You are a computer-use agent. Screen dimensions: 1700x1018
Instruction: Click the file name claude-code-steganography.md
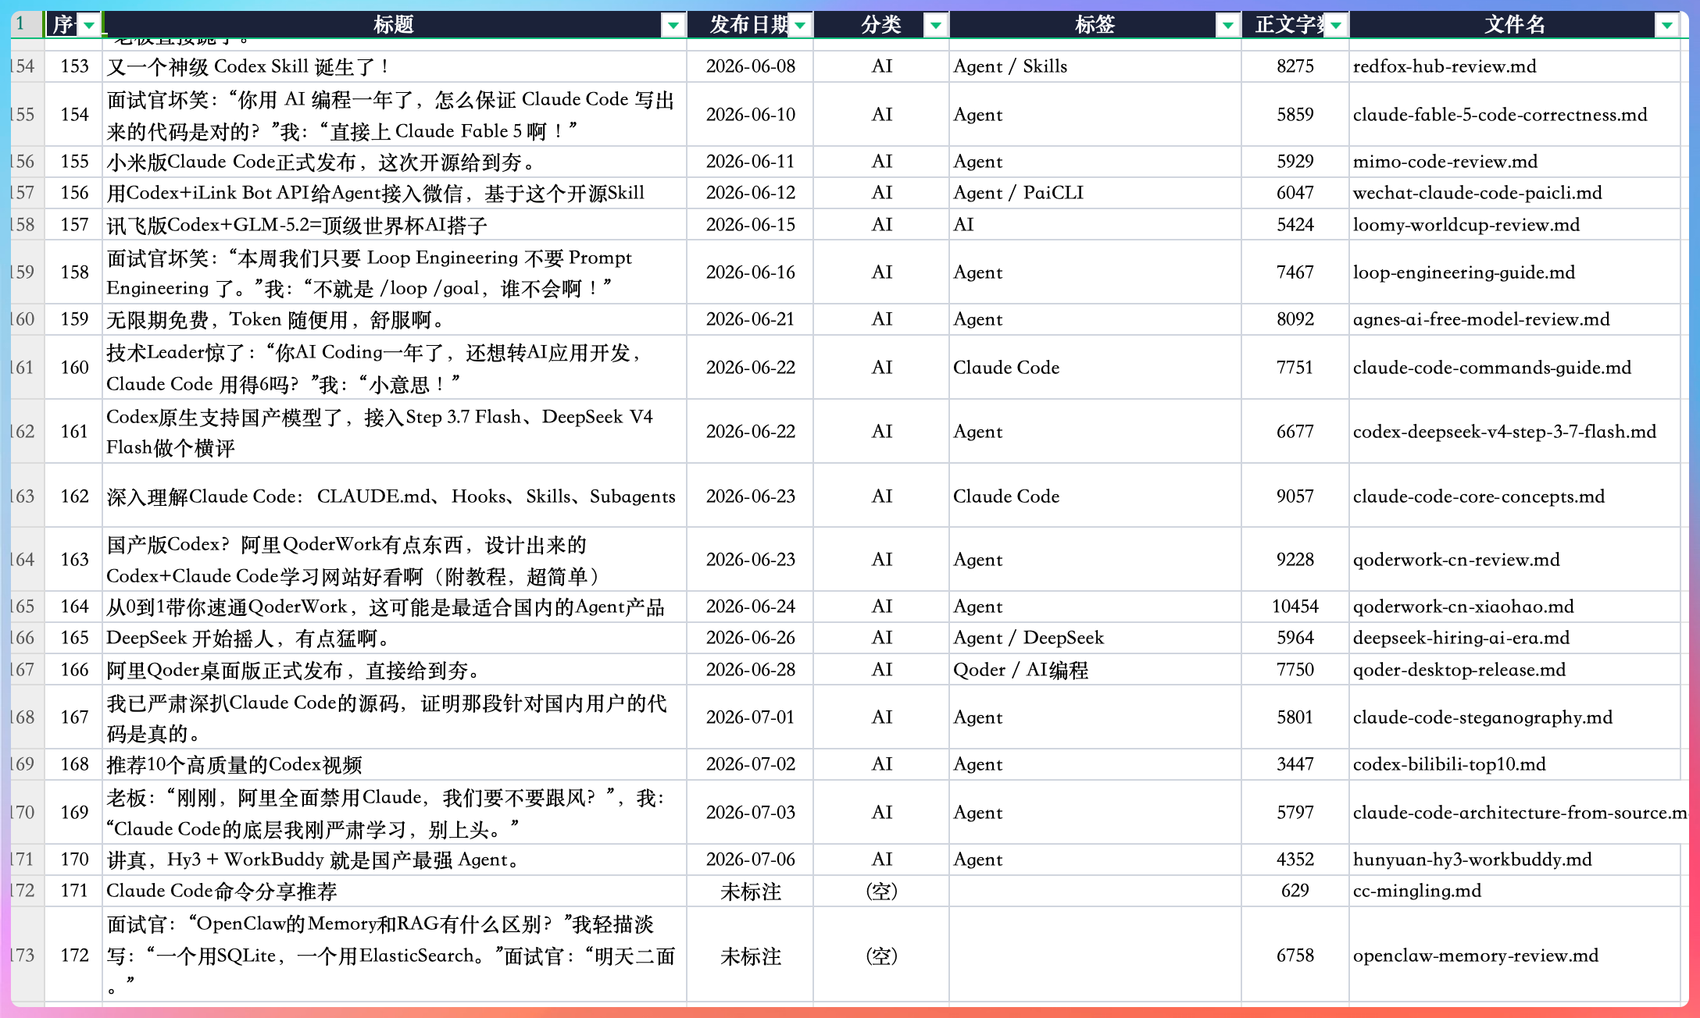click(x=1483, y=717)
